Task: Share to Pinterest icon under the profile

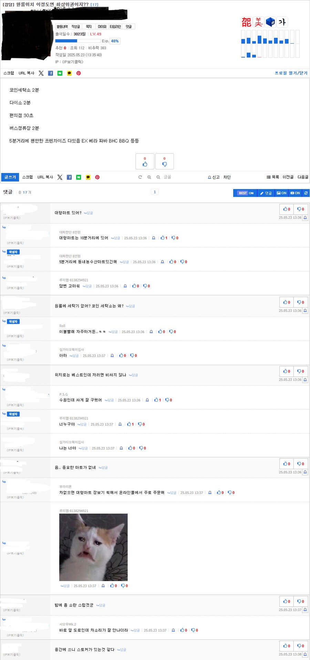Action: click(x=79, y=73)
